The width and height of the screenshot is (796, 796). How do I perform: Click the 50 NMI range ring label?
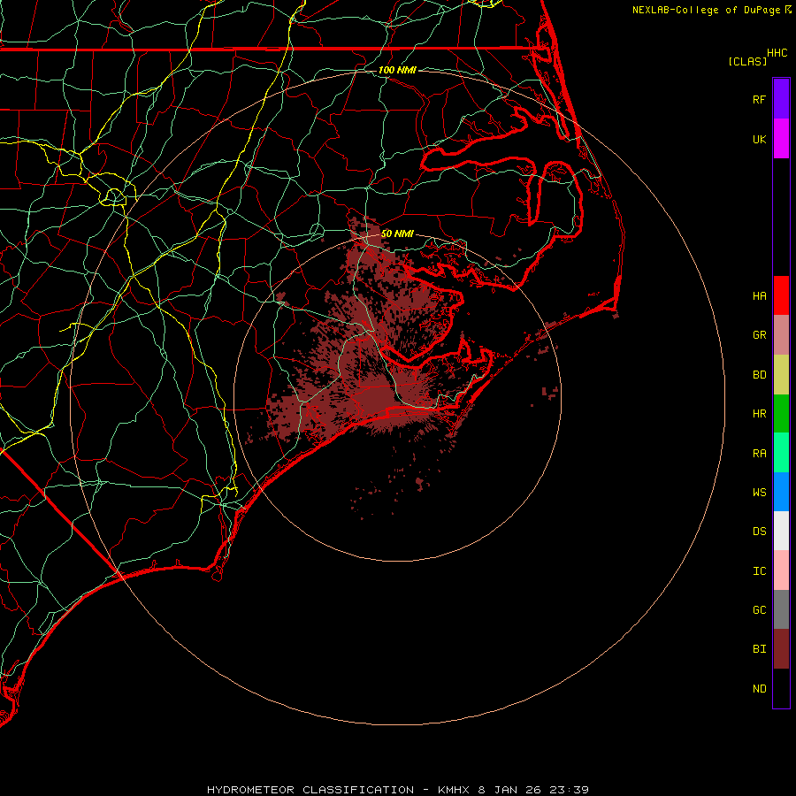pos(397,233)
